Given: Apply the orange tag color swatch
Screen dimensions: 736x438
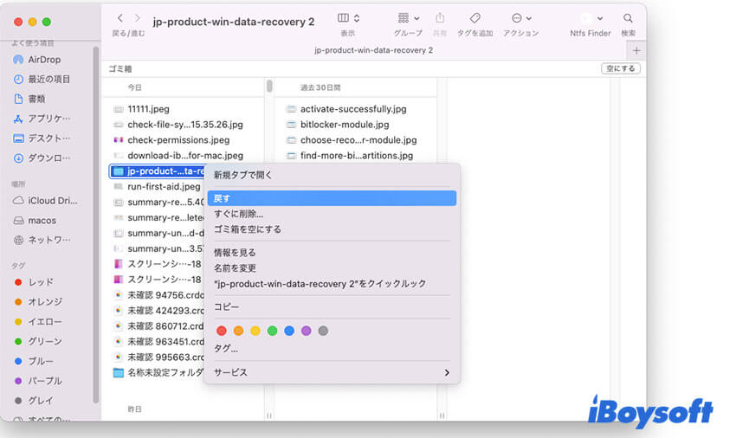Looking at the screenshot, I should tap(238, 331).
